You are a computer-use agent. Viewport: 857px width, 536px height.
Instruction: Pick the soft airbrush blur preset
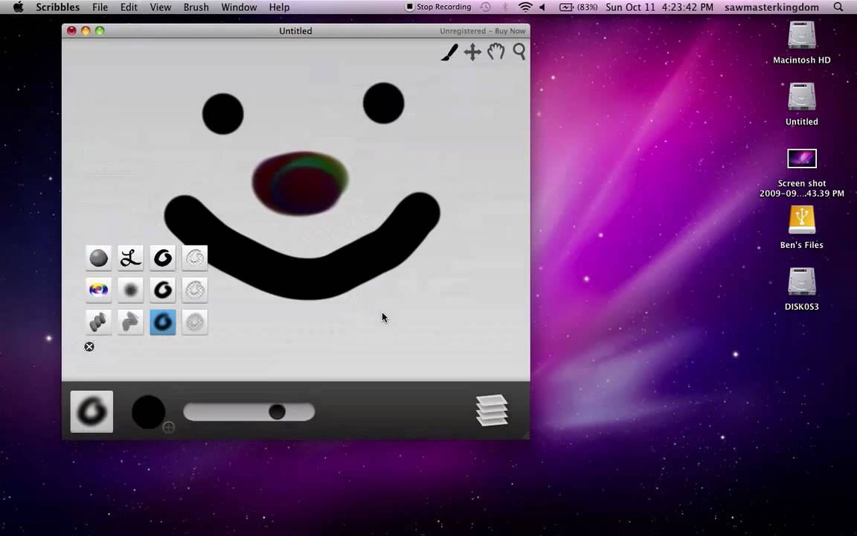tap(130, 290)
